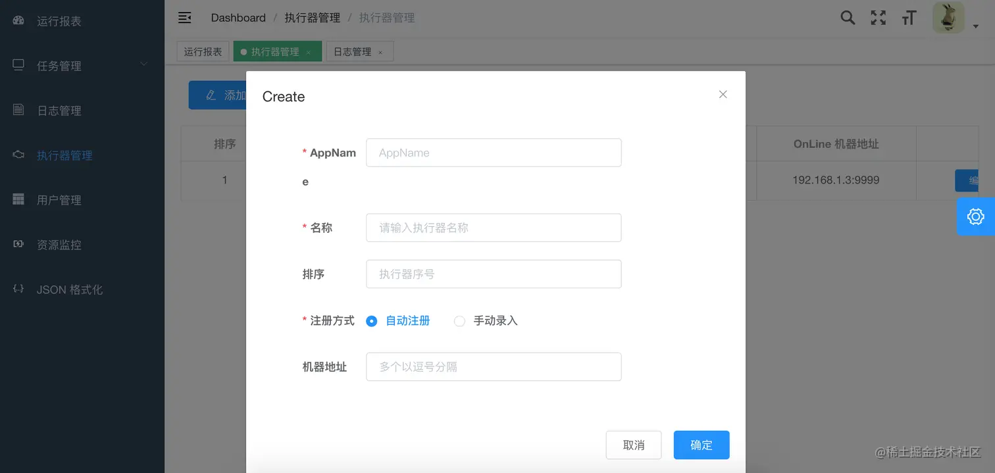
Task: Focus the 机器地址 input field
Action: (494, 366)
